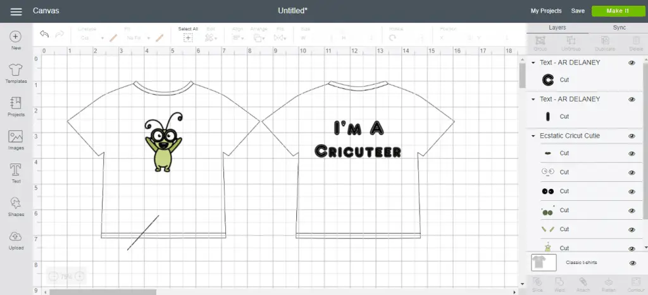
Task: Toggle visibility of glasses outline Cut layer
Action: pyautogui.click(x=632, y=172)
